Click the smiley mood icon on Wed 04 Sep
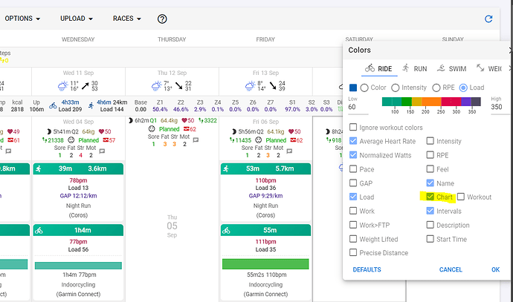This screenshot has height=302, width=513. pyautogui.click(x=71, y=140)
